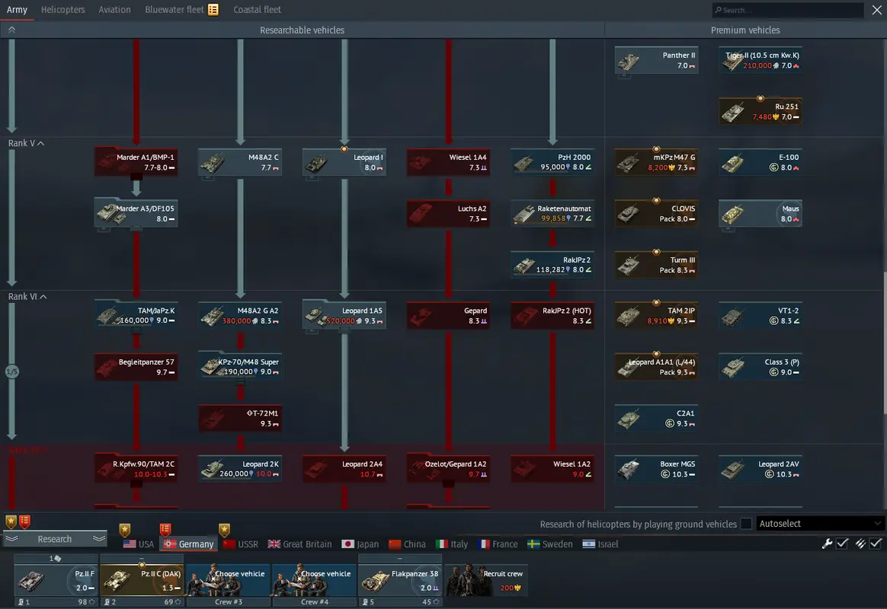This screenshot has height=609, width=887.
Task: Click Choose vehicle for Crew #3
Action: (x=228, y=580)
